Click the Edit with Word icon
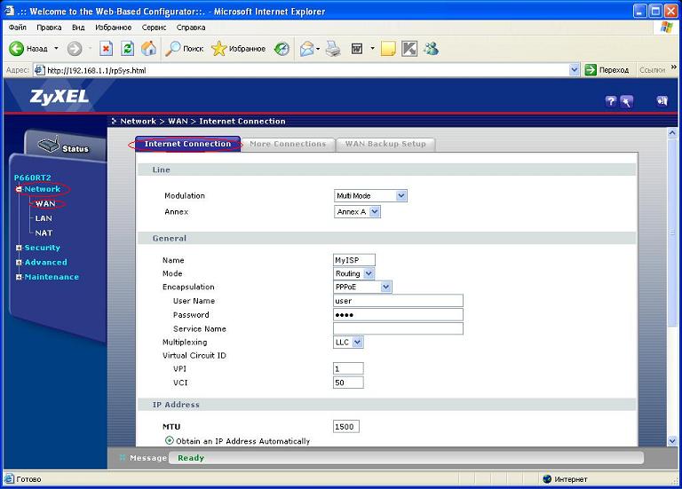 point(357,49)
